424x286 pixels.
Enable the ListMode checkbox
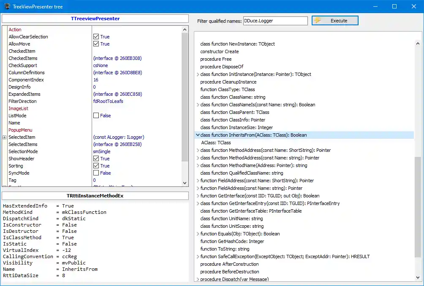[x=96, y=115]
